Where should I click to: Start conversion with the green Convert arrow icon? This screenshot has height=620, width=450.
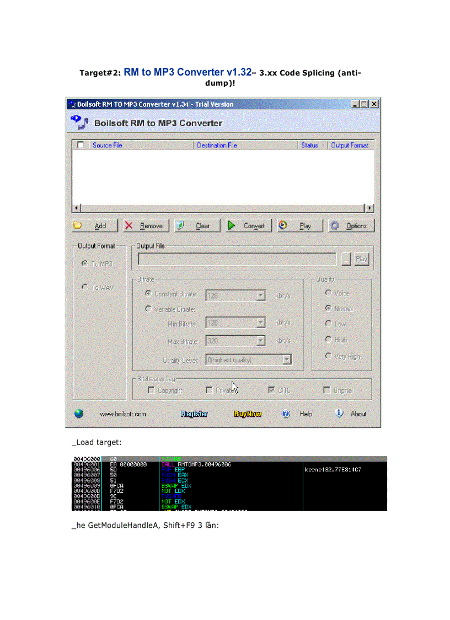tap(232, 226)
